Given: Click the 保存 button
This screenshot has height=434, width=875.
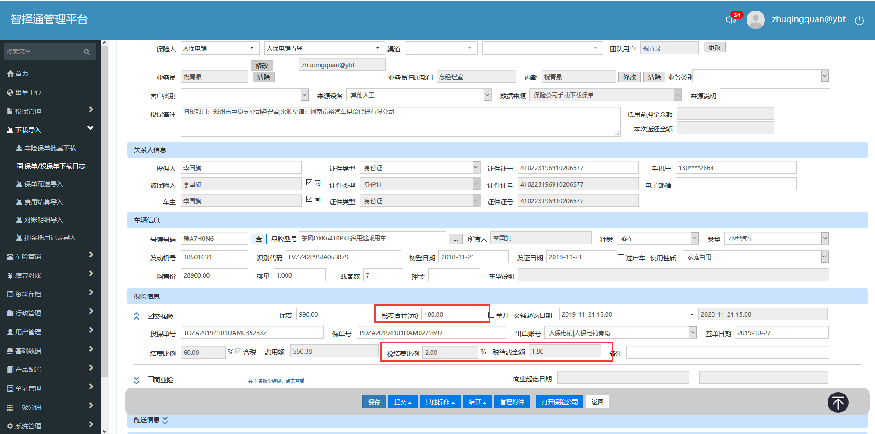Looking at the screenshot, I should click(x=374, y=402).
